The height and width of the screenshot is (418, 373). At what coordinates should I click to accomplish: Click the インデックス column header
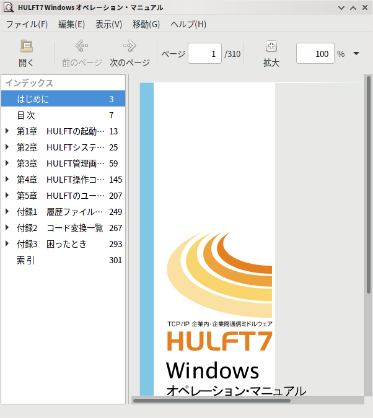[x=63, y=83]
